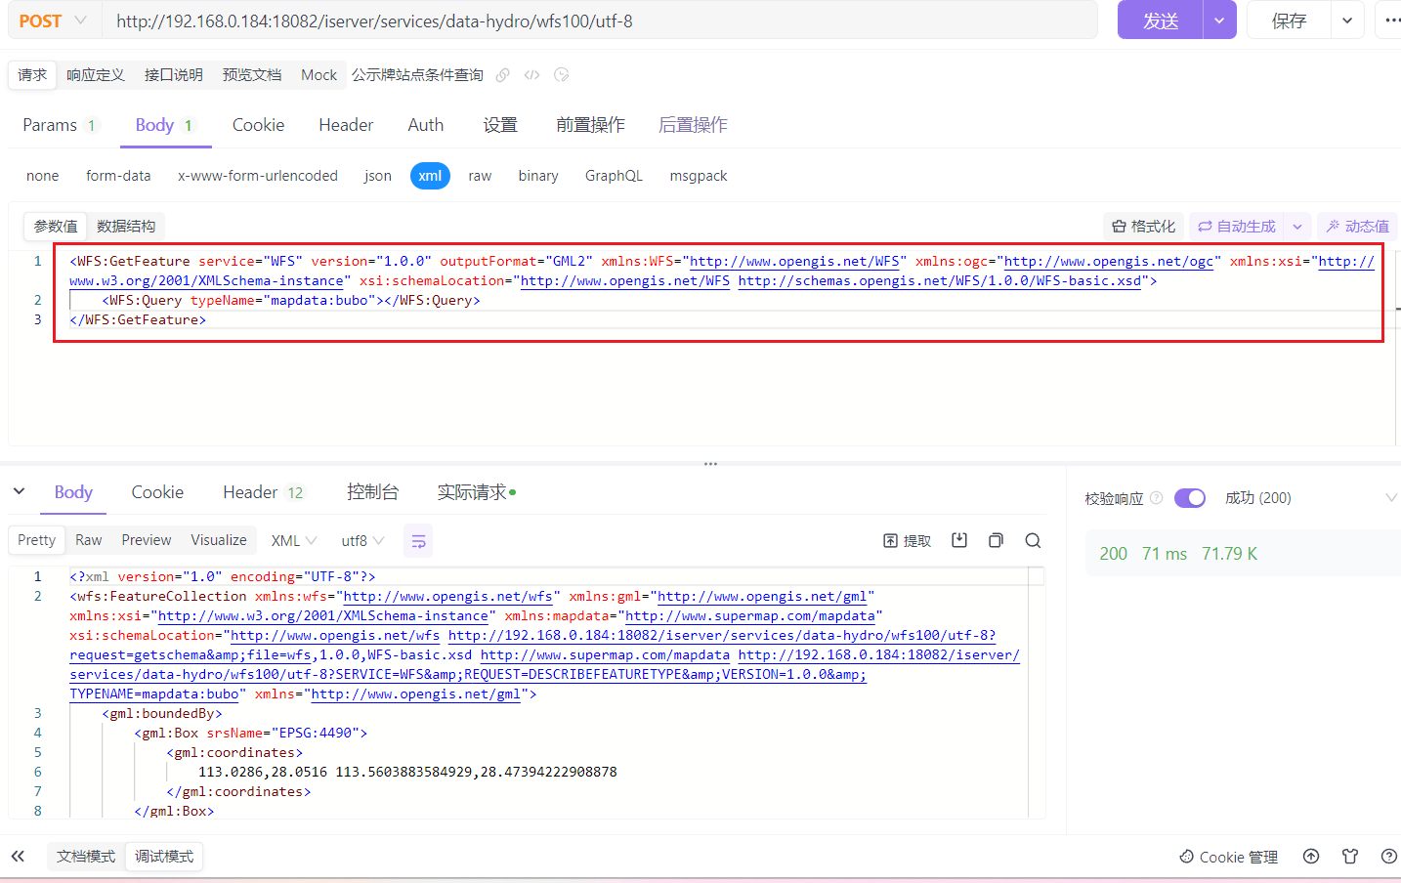
Task: Click the t-shirt theme icon bottom right
Action: [1350, 857]
